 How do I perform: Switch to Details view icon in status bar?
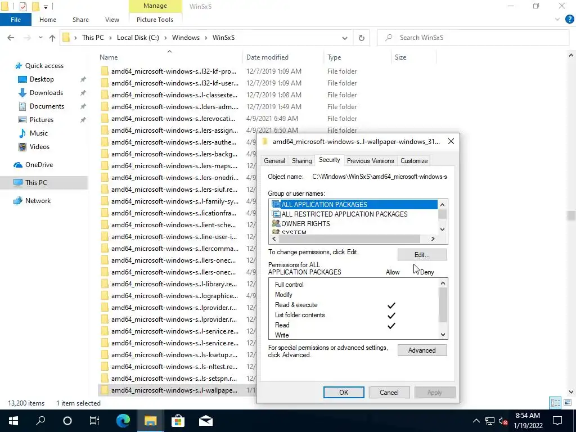(555, 403)
